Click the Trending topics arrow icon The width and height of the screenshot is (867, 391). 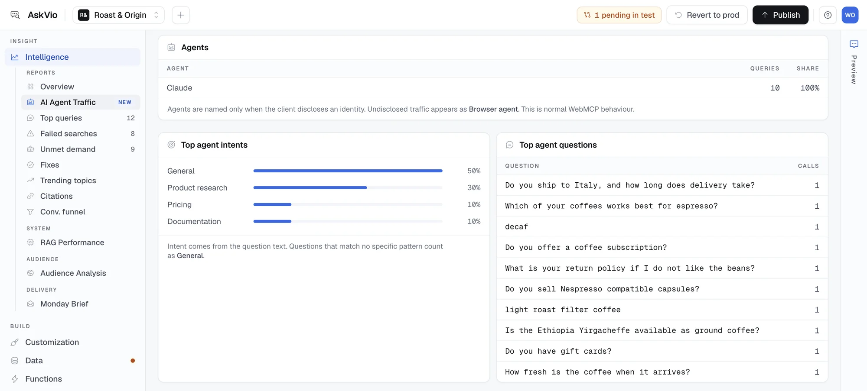click(30, 180)
